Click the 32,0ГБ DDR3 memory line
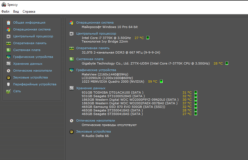This screenshot has height=160, width=248. coord(121,52)
